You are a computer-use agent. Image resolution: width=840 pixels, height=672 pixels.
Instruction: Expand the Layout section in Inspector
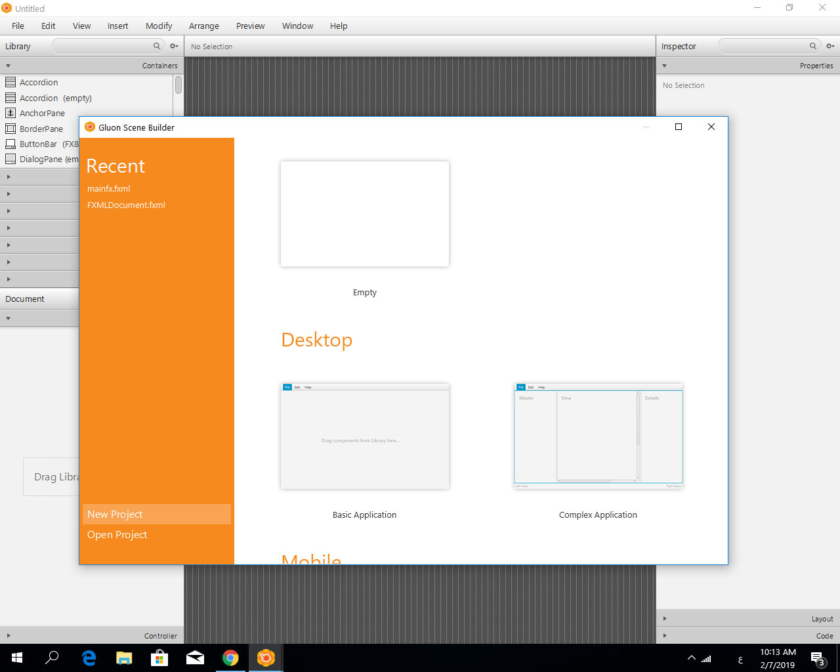point(665,619)
